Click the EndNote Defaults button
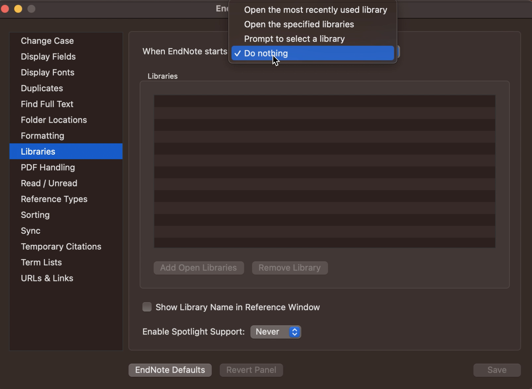 170,370
